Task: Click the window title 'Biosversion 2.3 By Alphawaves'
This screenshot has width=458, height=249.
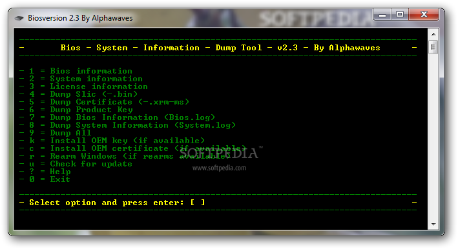Action: click(x=80, y=18)
